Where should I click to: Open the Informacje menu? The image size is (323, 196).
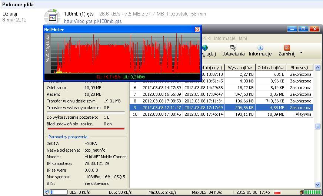pyautogui.click(x=224, y=38)
